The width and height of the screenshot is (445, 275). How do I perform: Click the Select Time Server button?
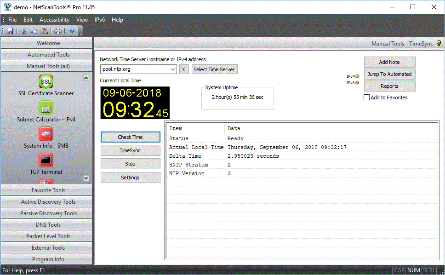(x=214, y=69)
